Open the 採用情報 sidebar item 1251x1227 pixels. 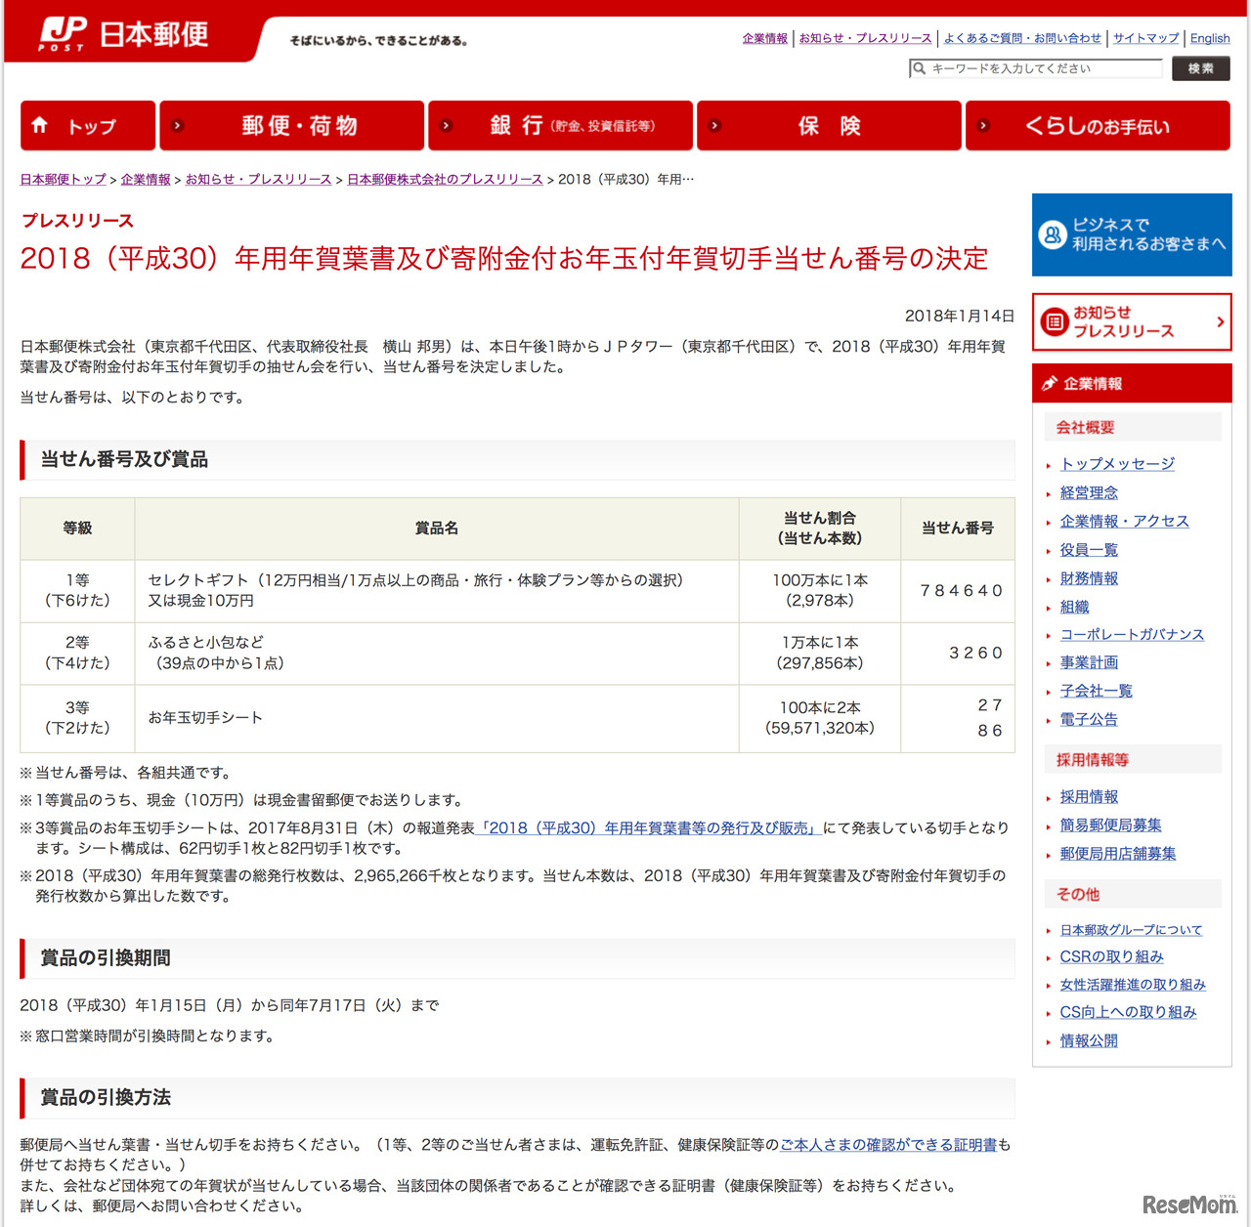1088,796
